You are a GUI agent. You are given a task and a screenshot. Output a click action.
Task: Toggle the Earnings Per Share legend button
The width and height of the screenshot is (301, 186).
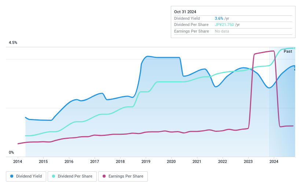click(123, 176)
